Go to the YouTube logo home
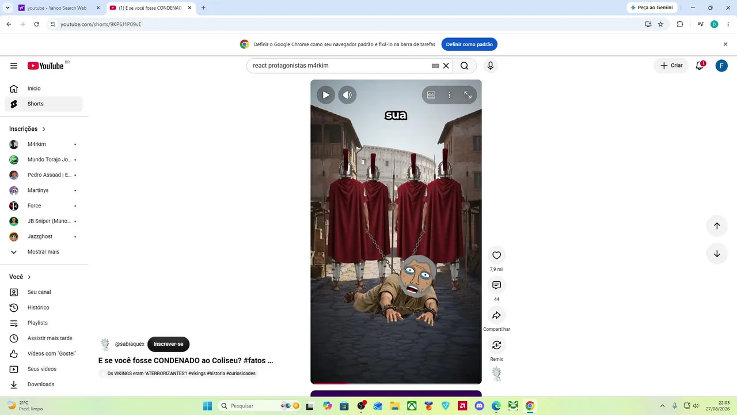The image size is (737, 415). coord(45,66)
